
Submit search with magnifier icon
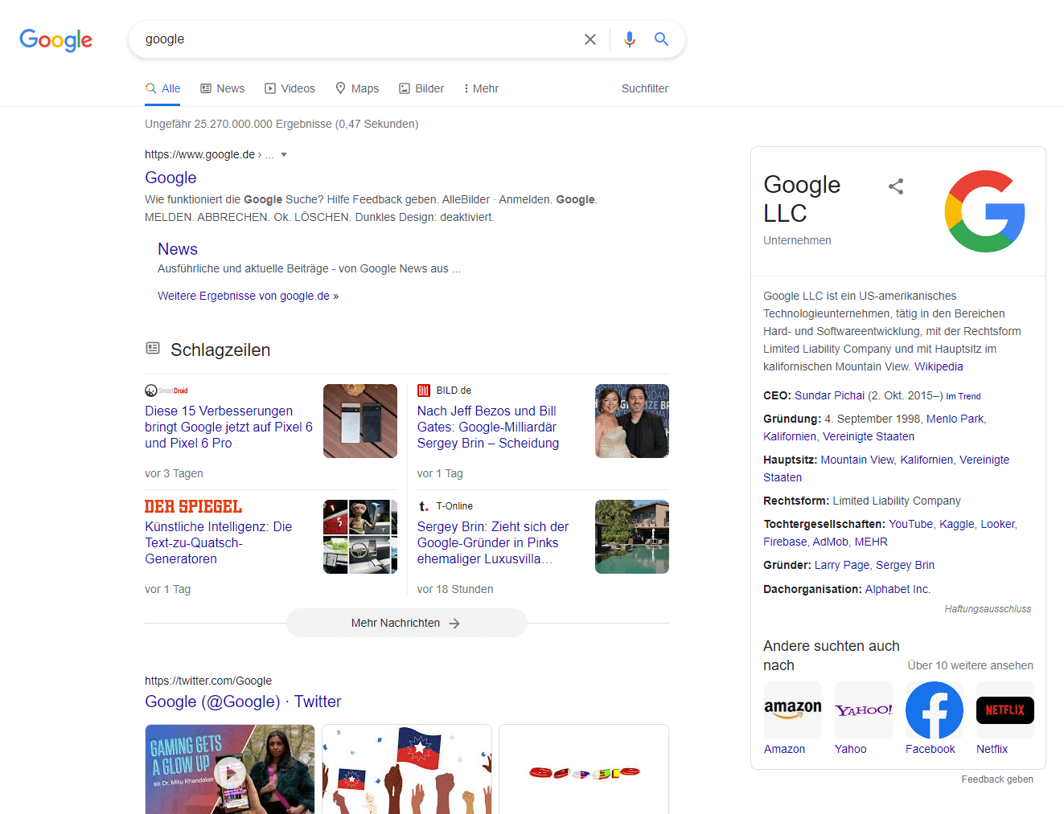[661, 39]
